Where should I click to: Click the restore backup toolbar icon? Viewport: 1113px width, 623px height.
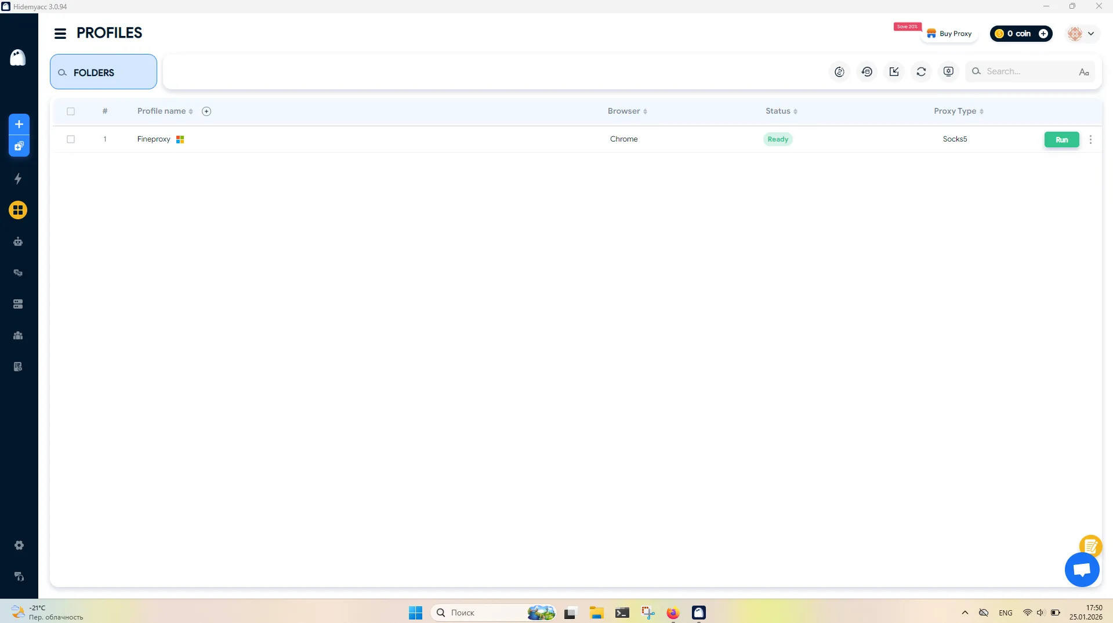click(867, 72)
